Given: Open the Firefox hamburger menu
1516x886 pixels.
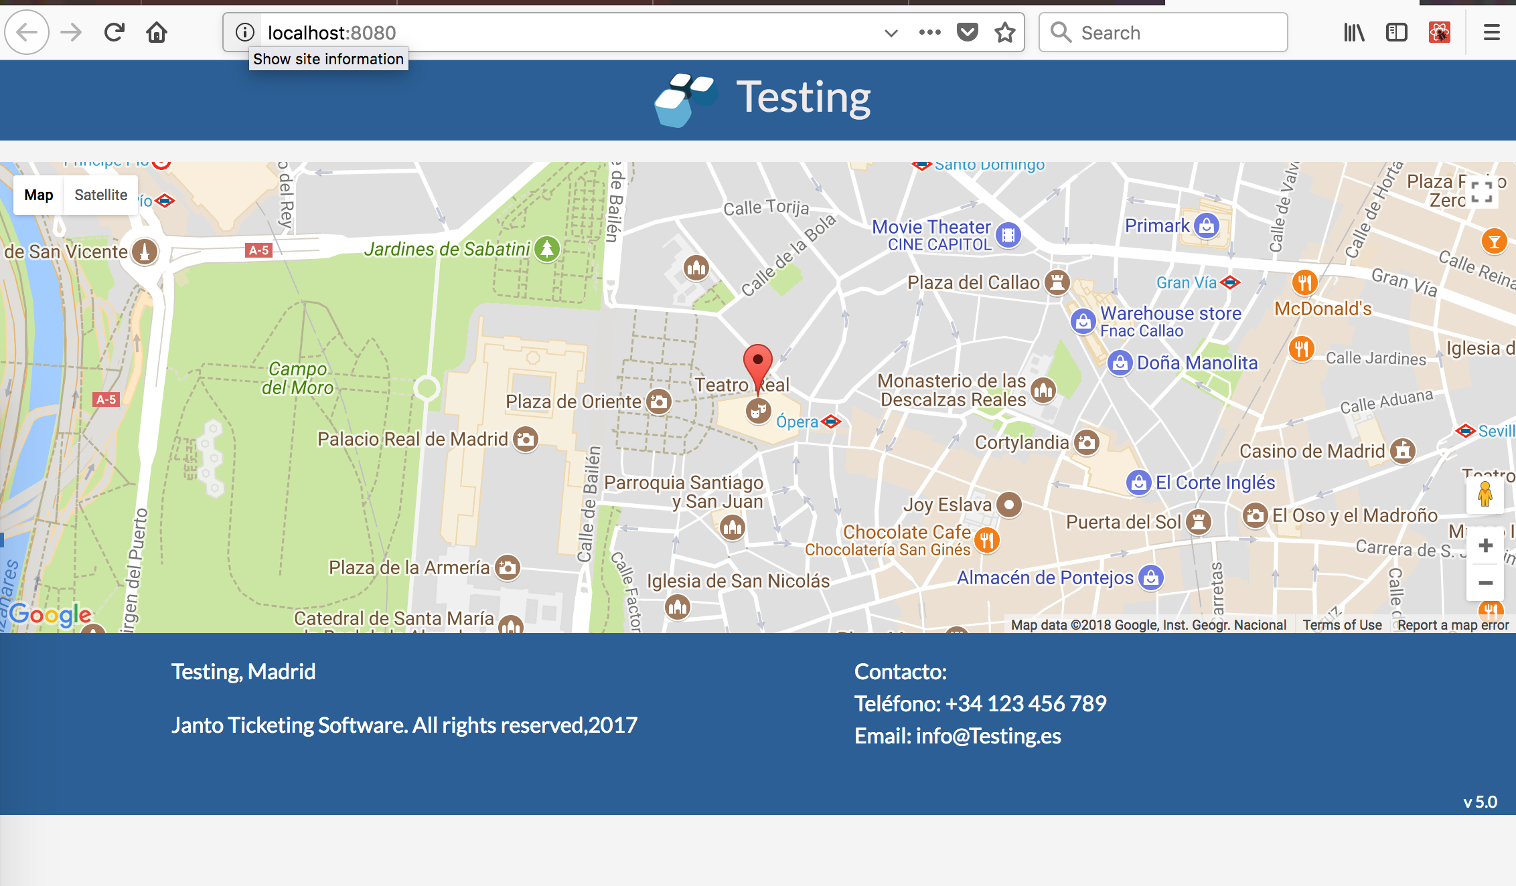Looking at the screenshot, I should coord(1491,32).
